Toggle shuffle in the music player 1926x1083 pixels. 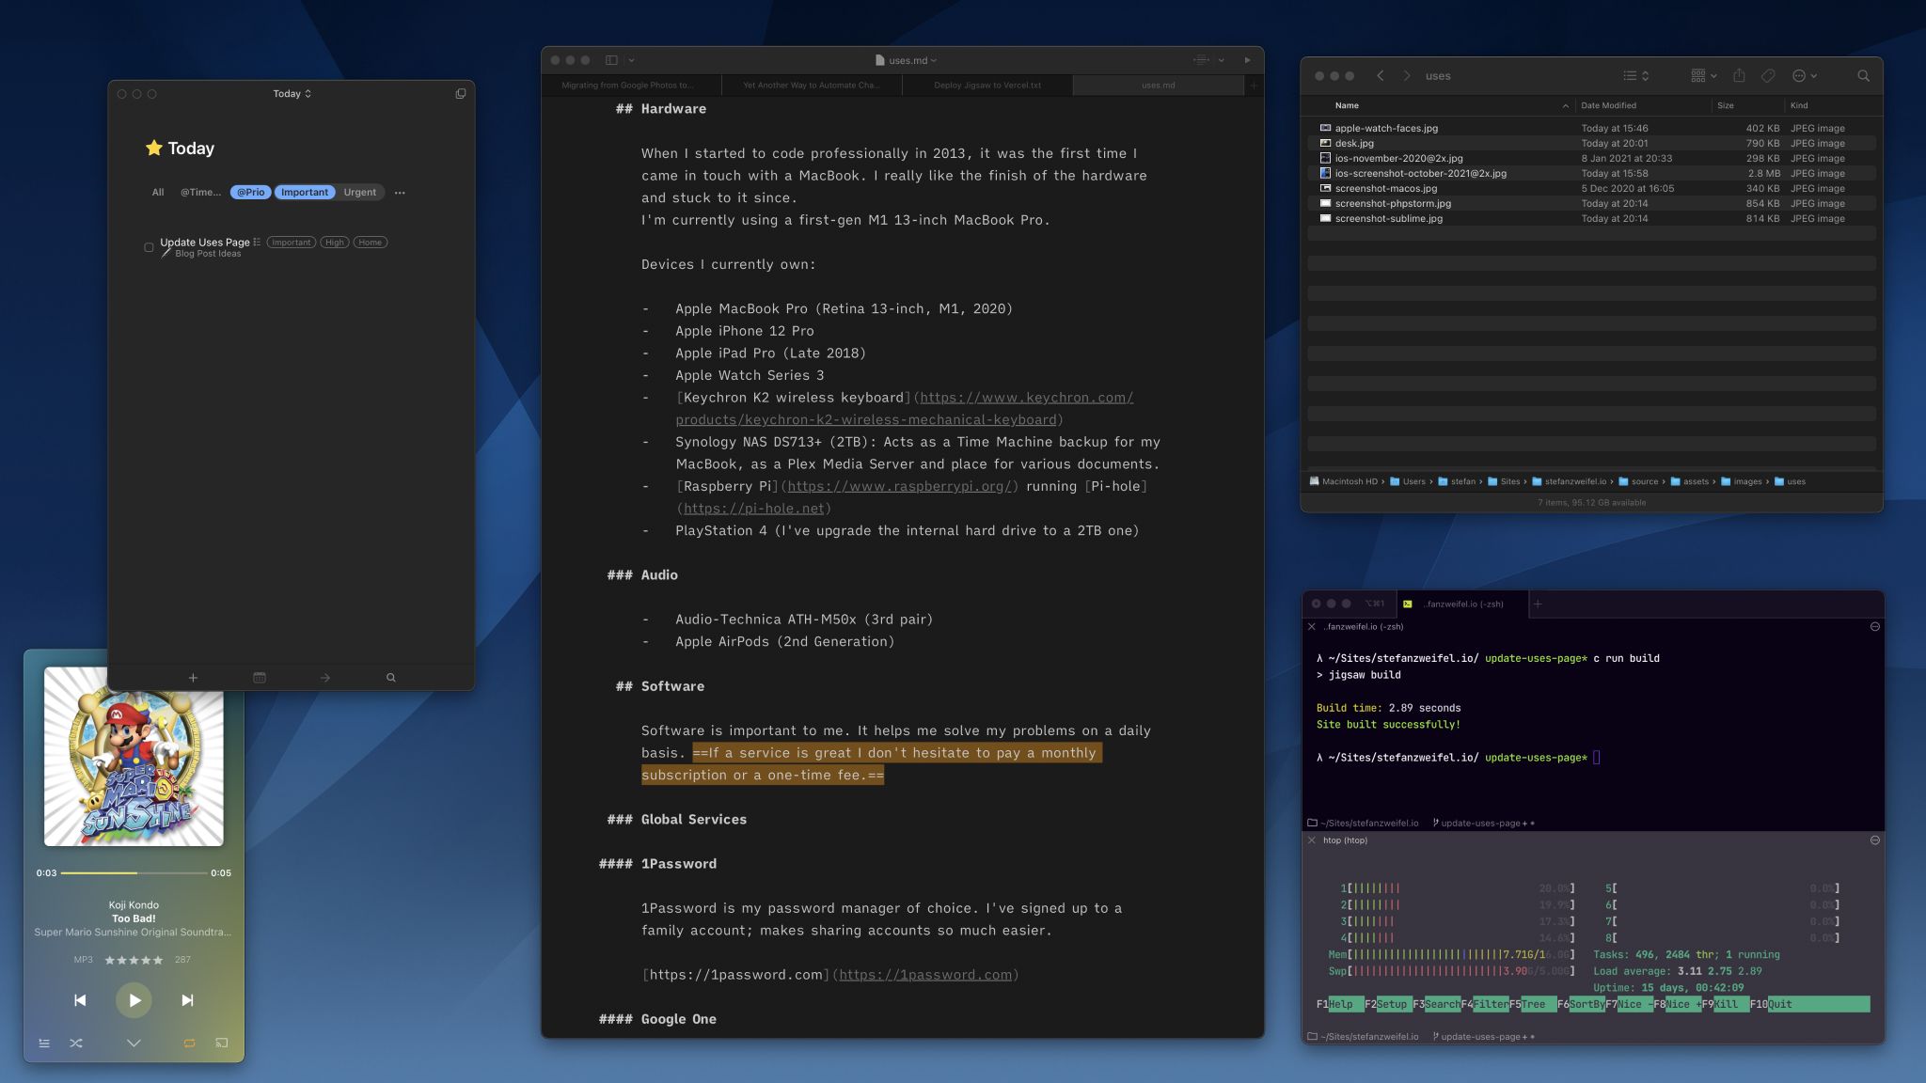coord(75,1043)
